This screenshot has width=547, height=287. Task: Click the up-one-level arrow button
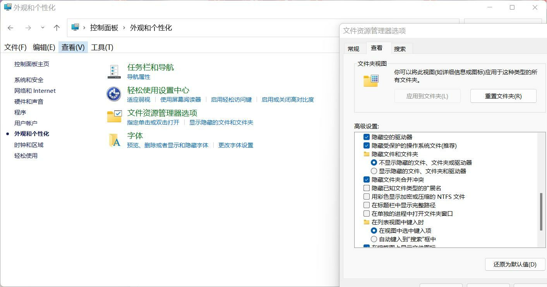57,28
